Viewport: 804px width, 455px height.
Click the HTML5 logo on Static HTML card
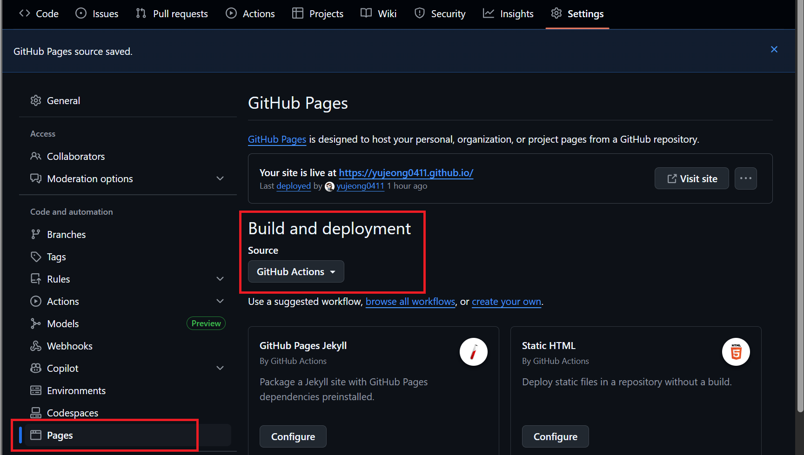[x=736, y=352]
